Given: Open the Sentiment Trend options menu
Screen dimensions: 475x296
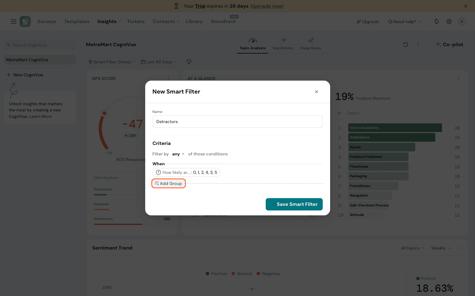Looking at the screenshot, I should (x=459, y=248).
